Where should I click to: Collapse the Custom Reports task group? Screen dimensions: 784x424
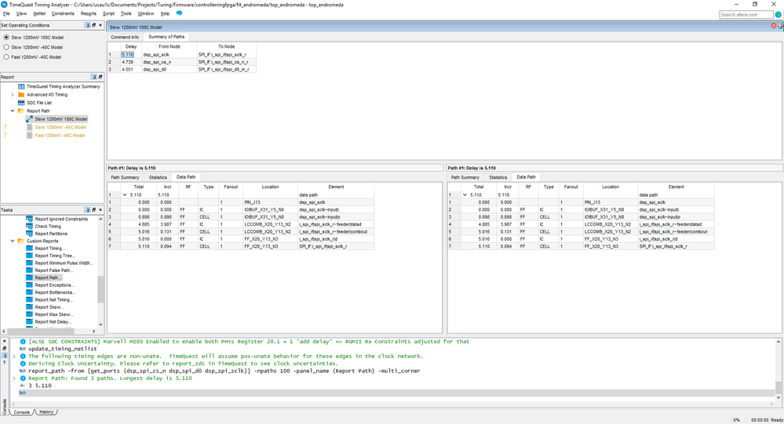(x=12, y=241)
